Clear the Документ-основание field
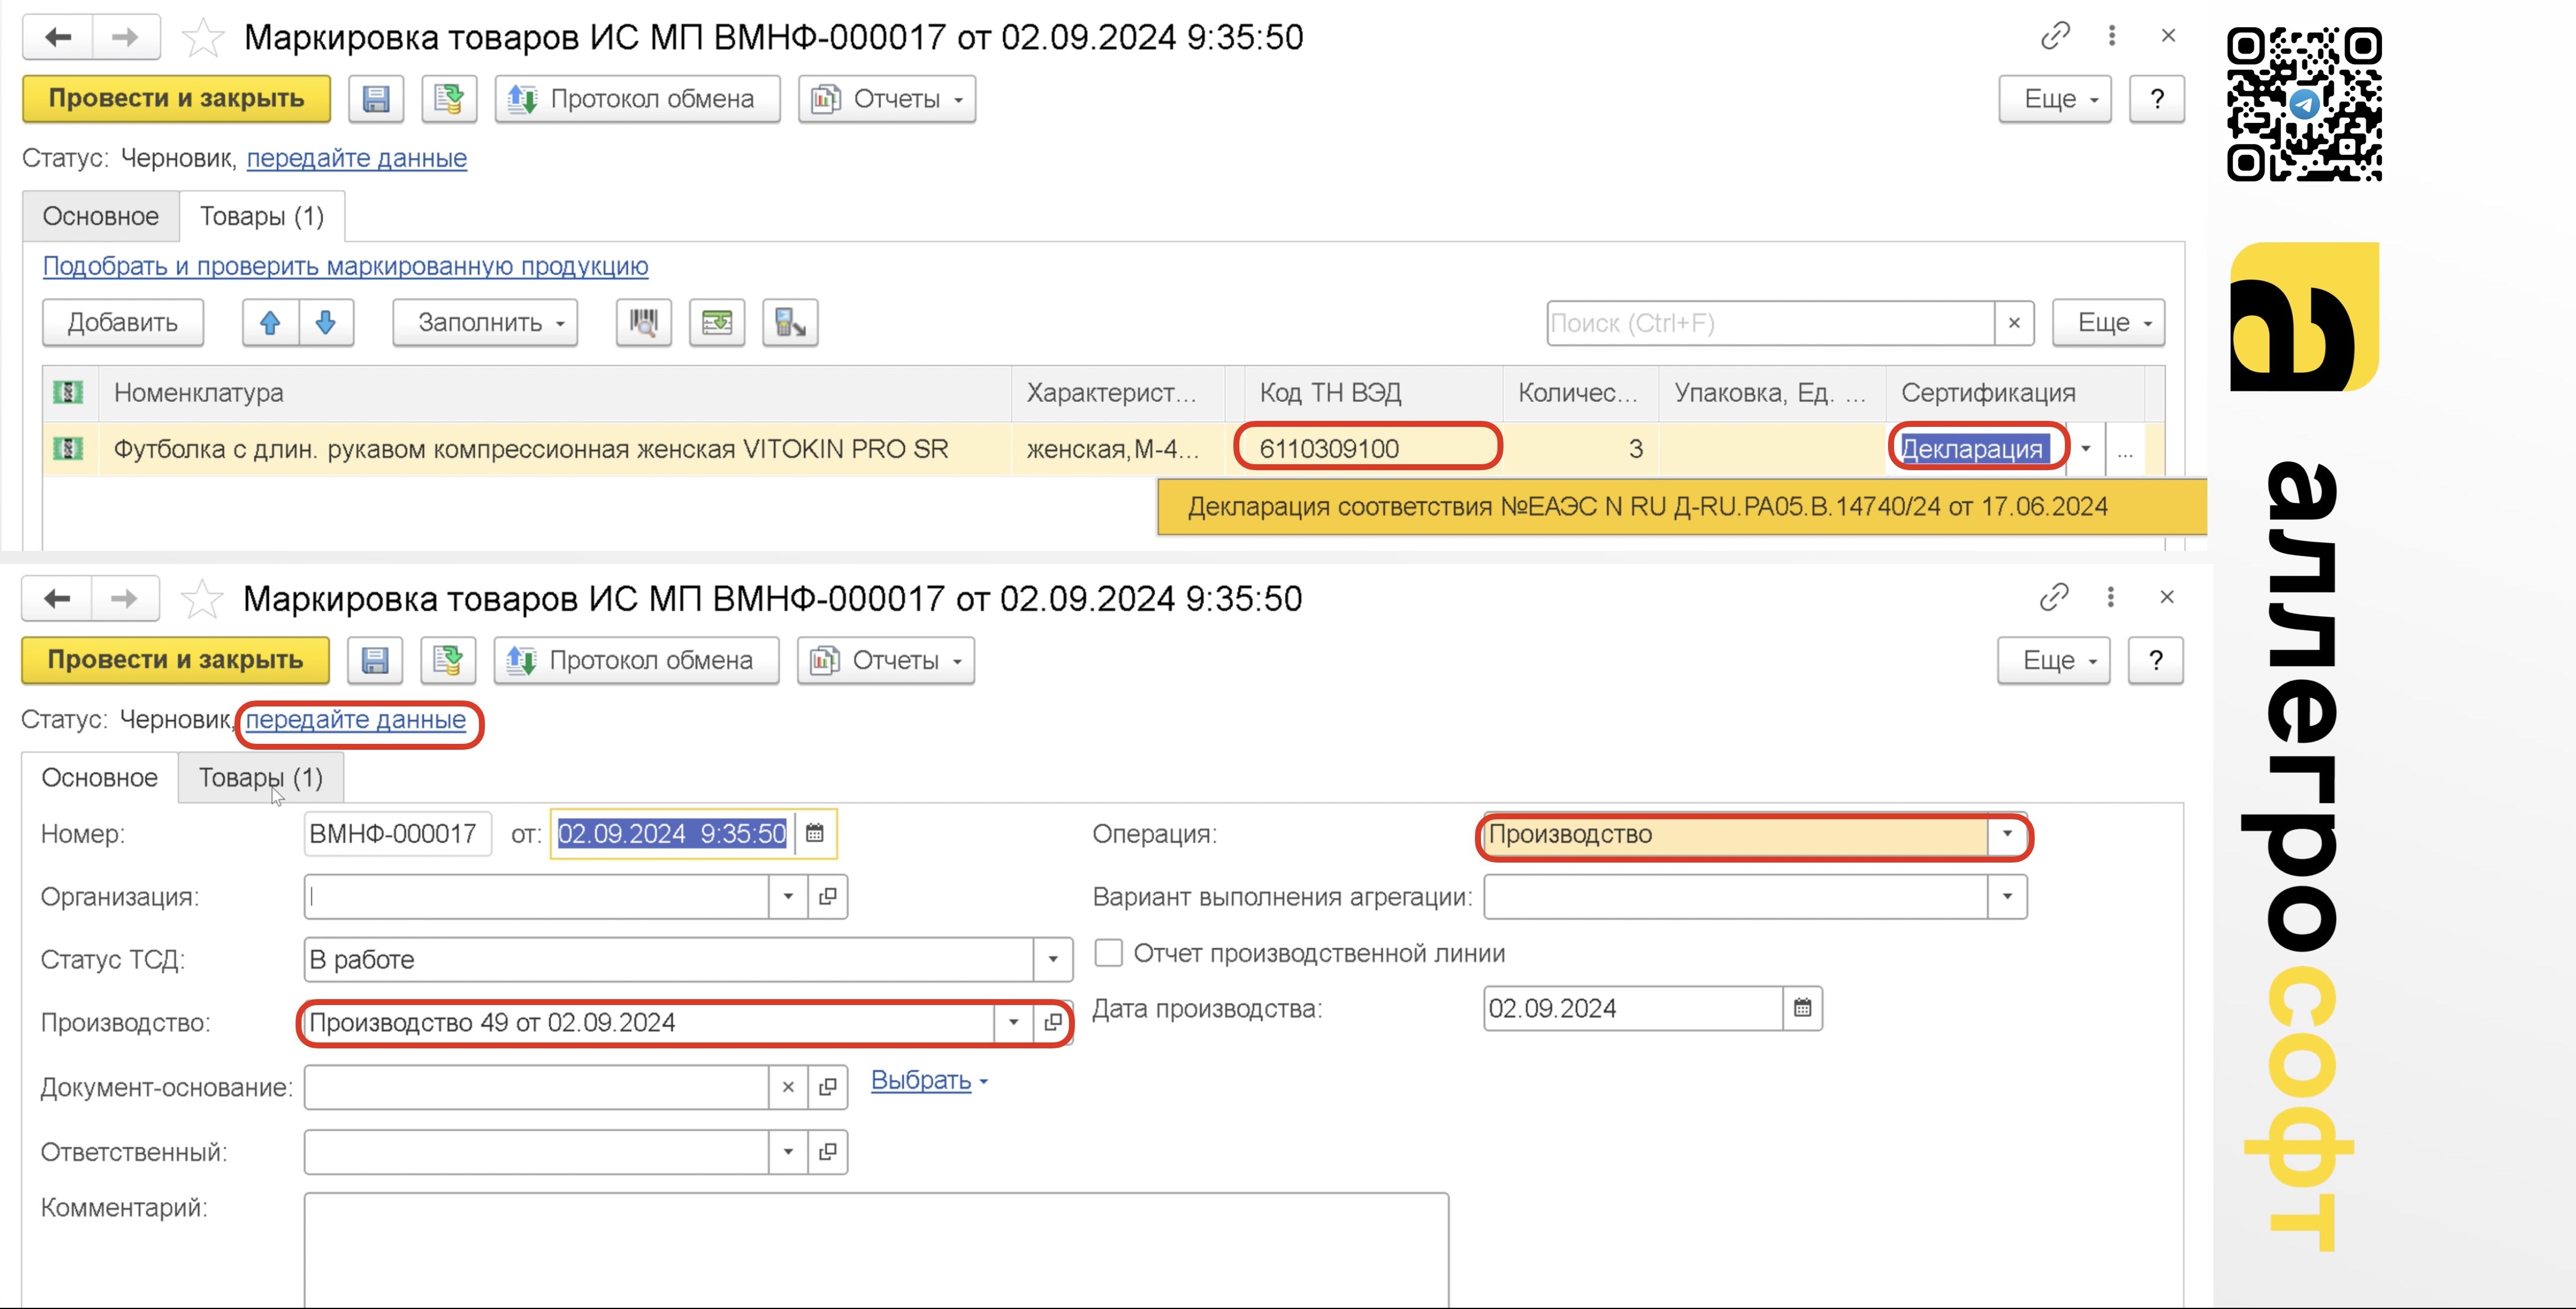Image resolution: width=2576 pixels, height=1309 pixels. [x=788, y=1087]
